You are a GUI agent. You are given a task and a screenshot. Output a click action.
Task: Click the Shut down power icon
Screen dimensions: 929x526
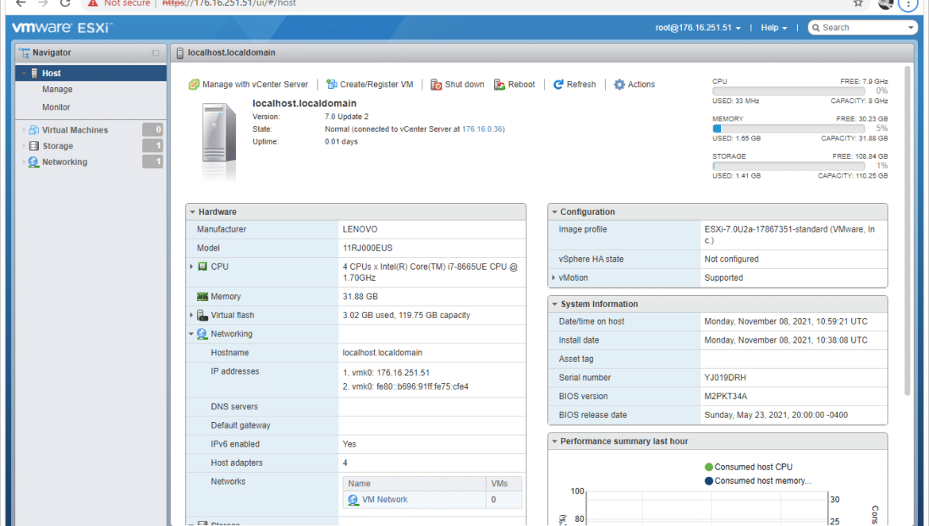point(436,85)
